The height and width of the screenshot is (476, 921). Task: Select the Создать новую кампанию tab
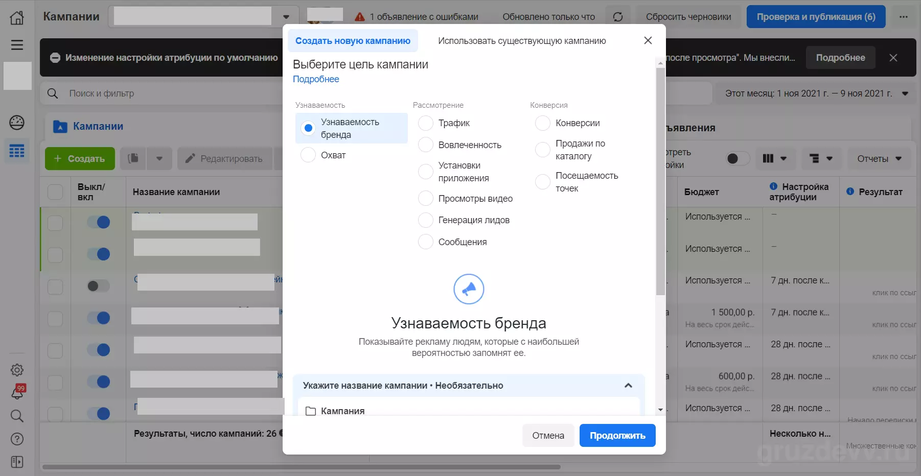[x=353, y=41]
